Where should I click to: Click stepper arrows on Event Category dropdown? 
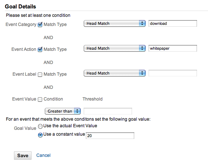pos(142,23)
